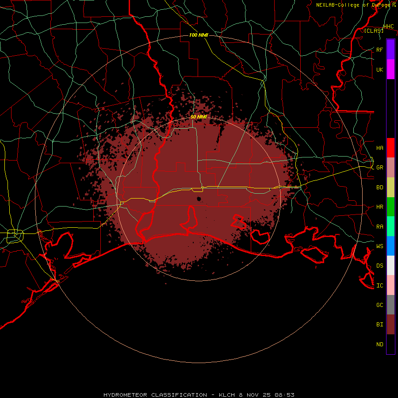Image resolution: width=398 pixels, height=398 pixels.
Task: Click the UK legend label
Action: tap(380, 69)
